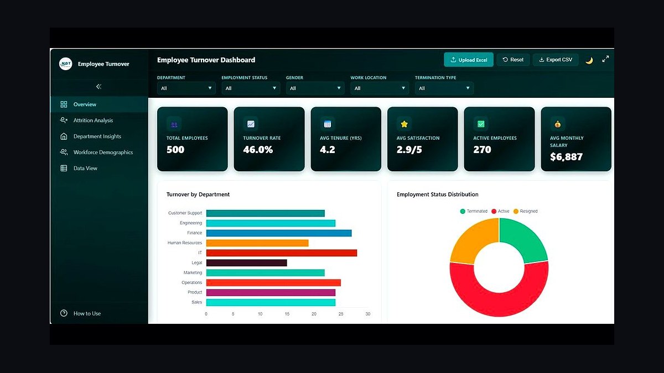Click the Sales bar in chart
The width and height of the screenshot is (664, 373).
pos(271,302)
